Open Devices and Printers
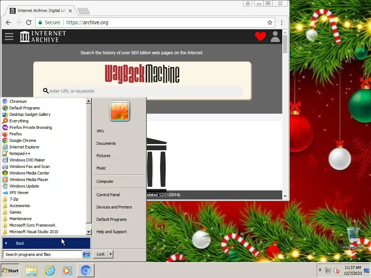 pyautogui.click(x=114, y=207)
